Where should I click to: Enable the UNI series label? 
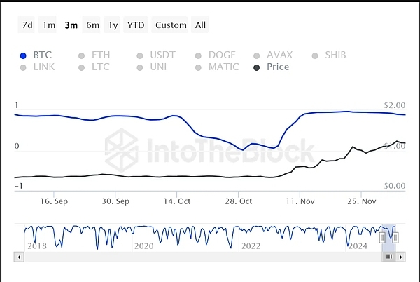(159, 67)
